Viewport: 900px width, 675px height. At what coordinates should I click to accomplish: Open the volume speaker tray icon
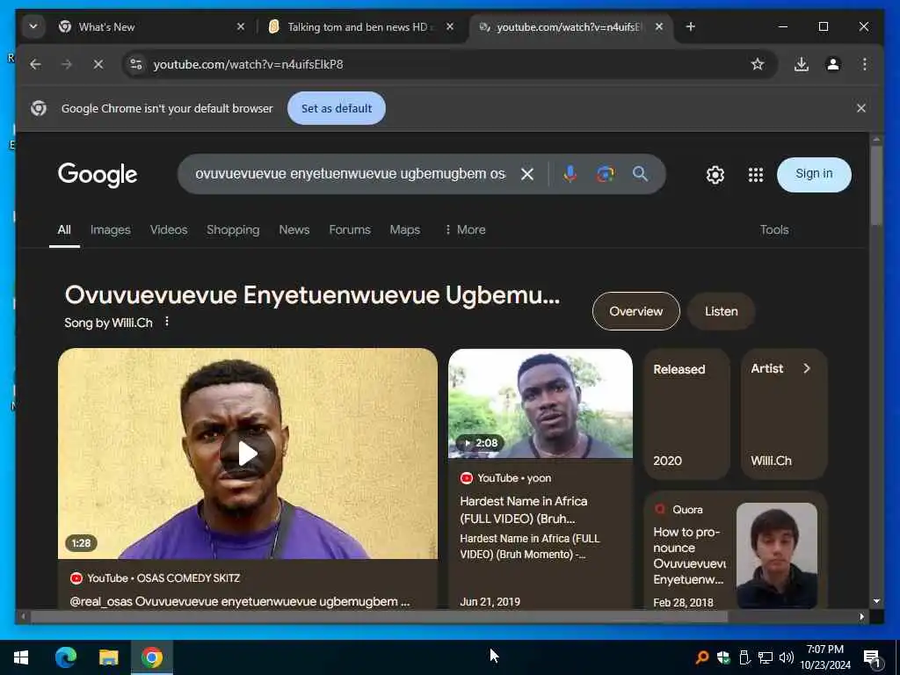[787, 657]
